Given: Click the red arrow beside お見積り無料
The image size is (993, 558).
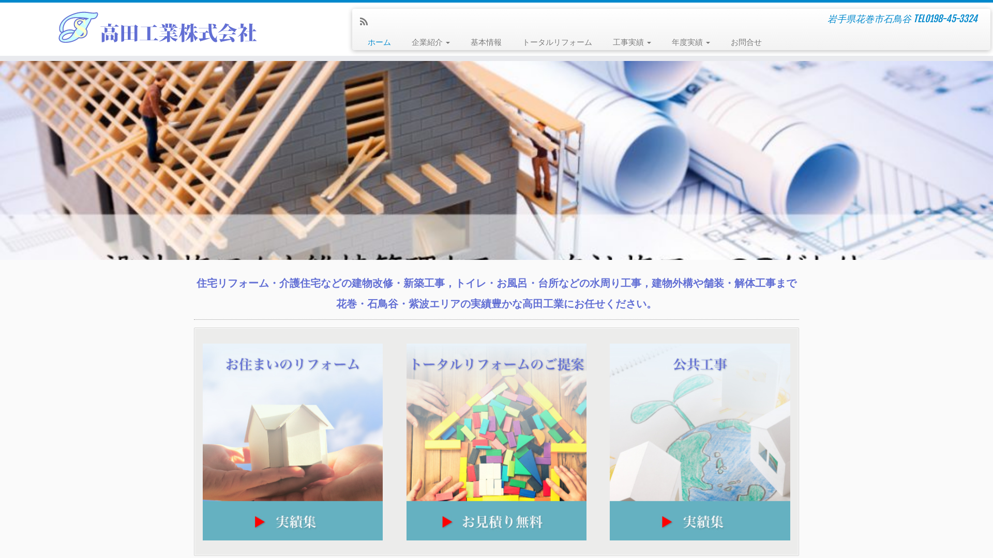Looking at the screenshot, I should (446, 522).
